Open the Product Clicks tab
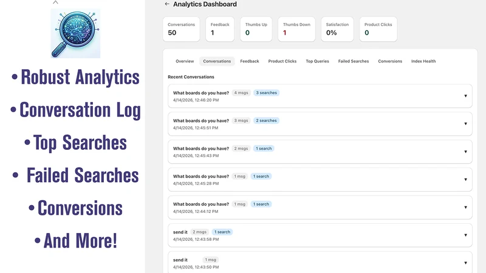This screenshot has width=486, height=273. pyautogui.click(x=282, y=61)
